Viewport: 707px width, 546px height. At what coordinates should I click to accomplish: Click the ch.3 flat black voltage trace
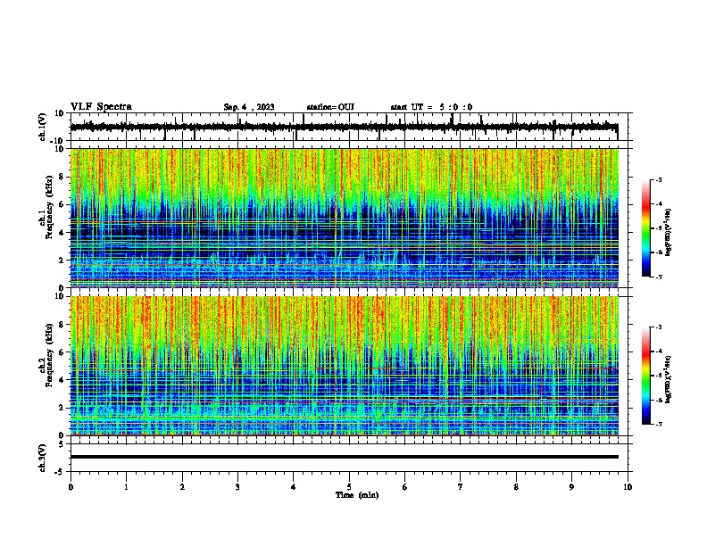[345, 457]
